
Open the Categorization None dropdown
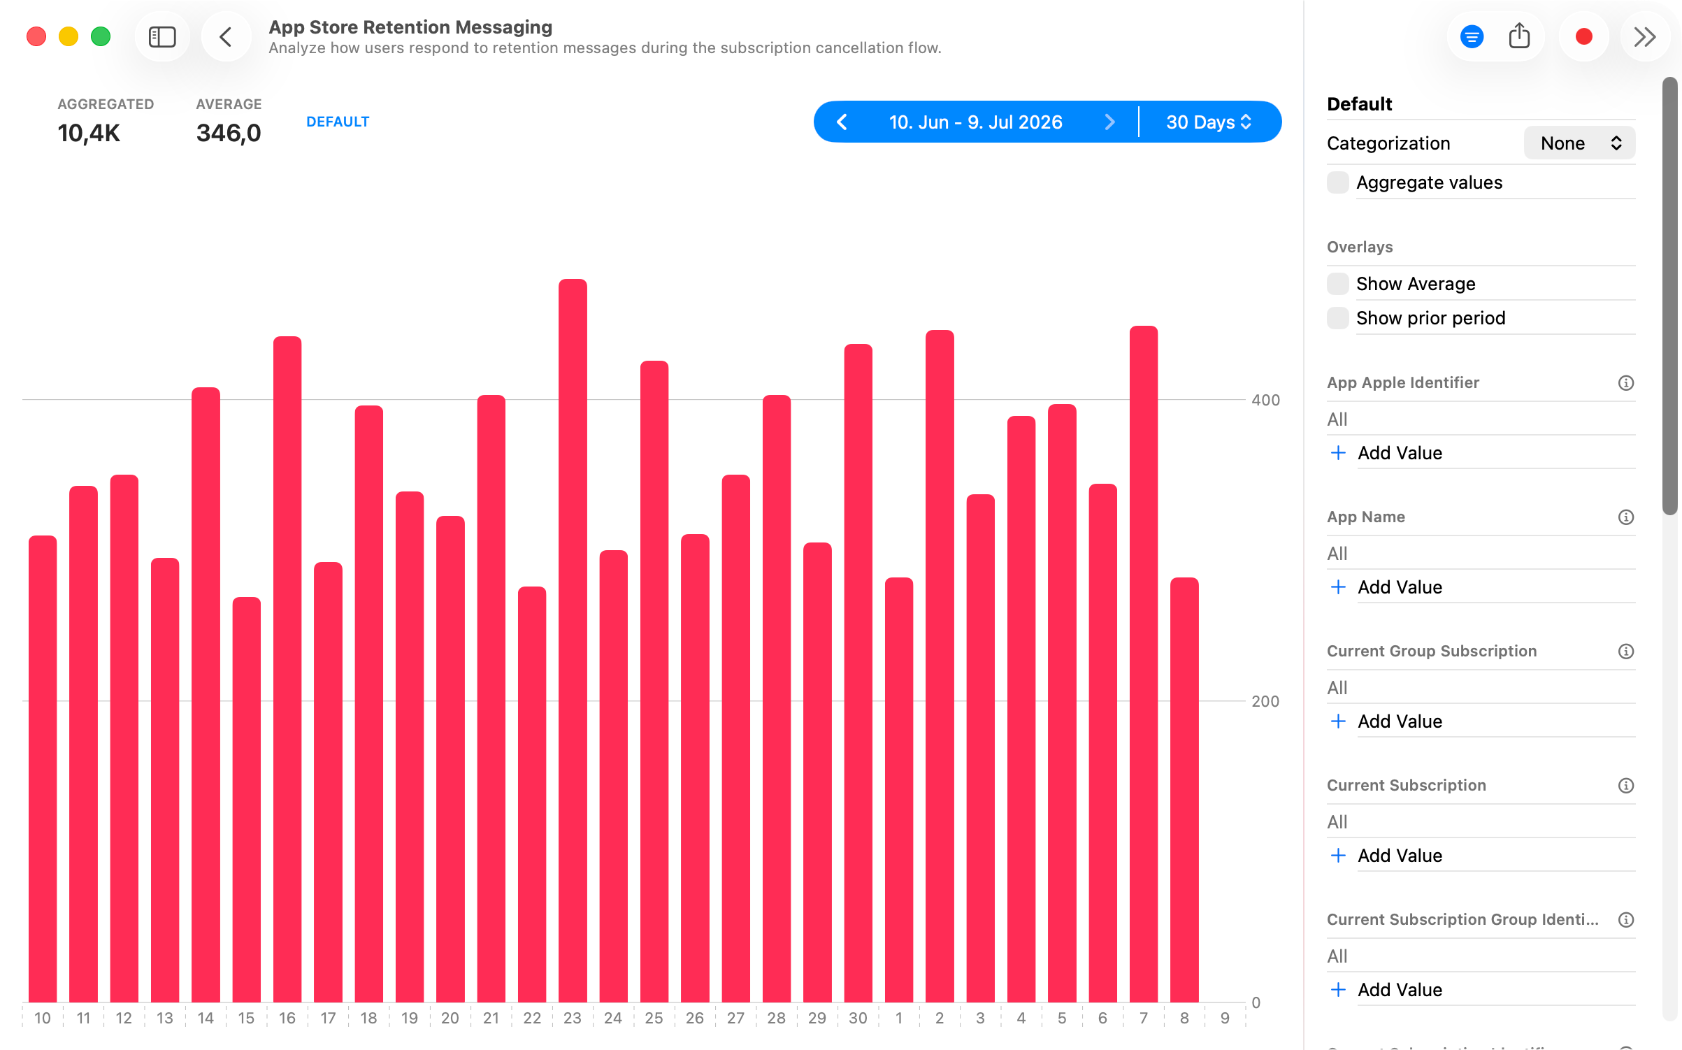pos(1579,143)
